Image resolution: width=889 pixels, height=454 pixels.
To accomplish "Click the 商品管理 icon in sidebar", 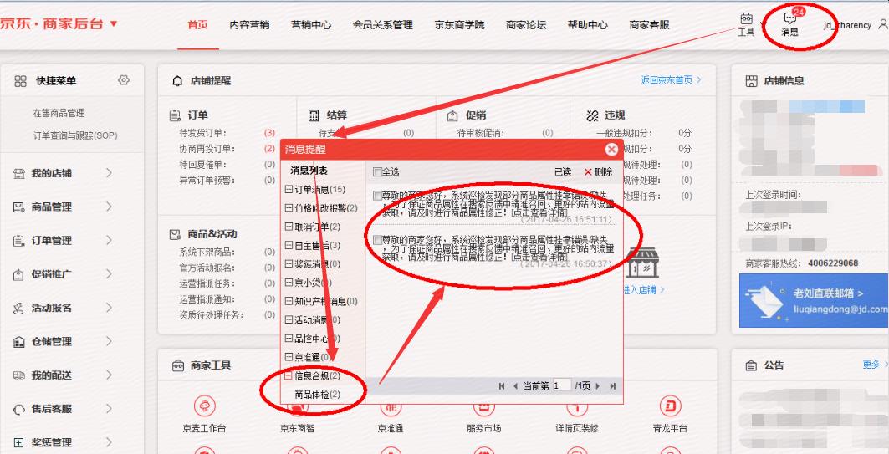I will click(x=19, y=207).
